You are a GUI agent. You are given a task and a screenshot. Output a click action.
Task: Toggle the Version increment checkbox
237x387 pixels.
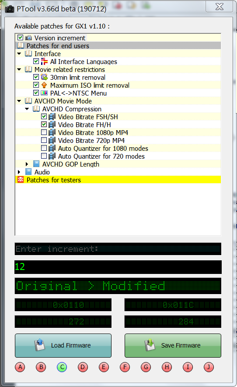pos(20,38)
